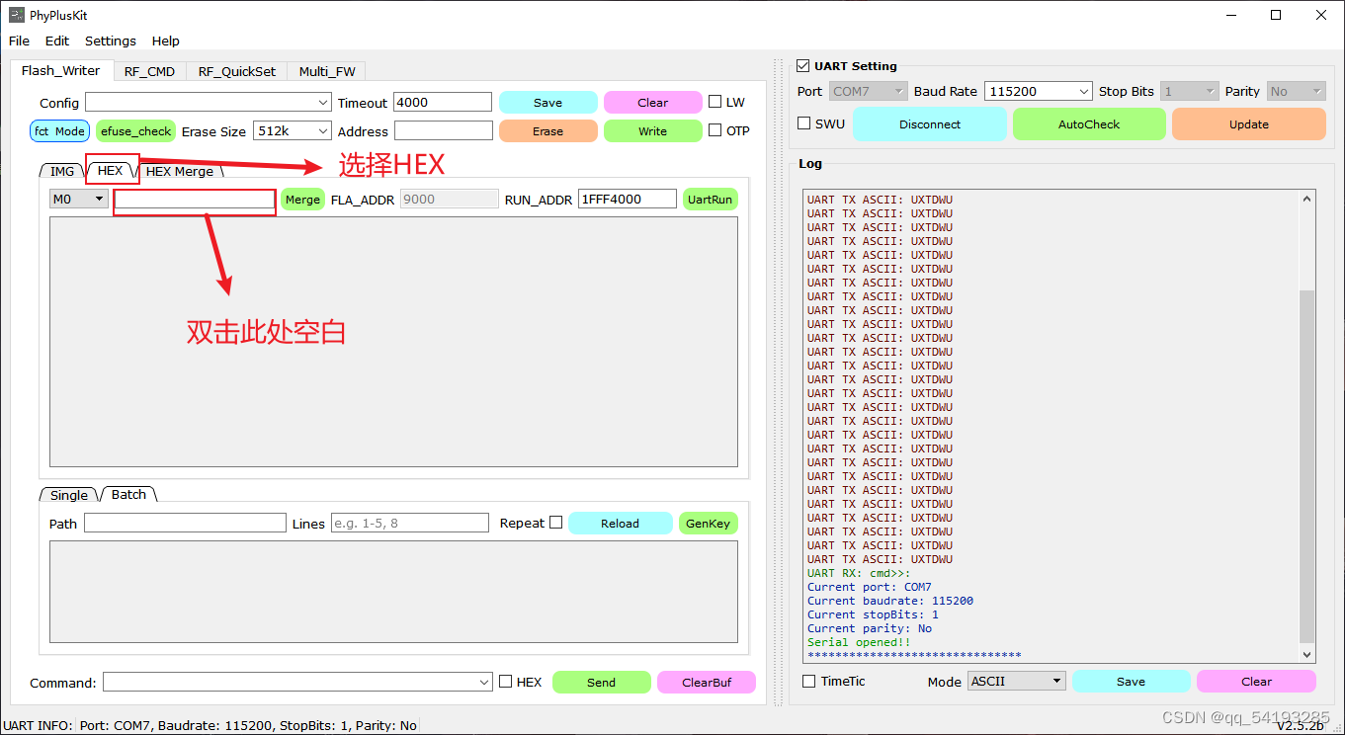This screenshot has width=1345, height=735.
Task: Select the HEX tab
Action: tap(111, 171)
